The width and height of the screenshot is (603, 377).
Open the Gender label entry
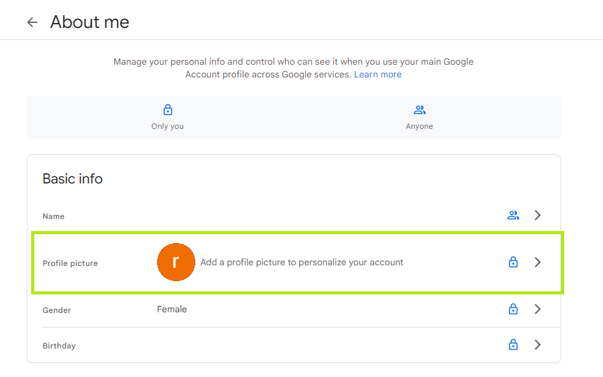(x=57, y=310)
